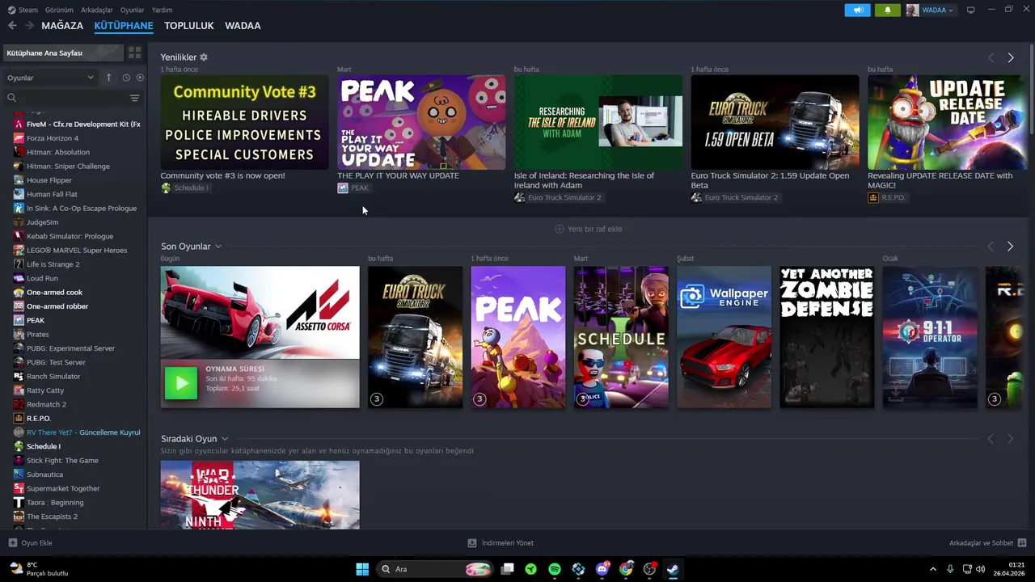Select War Thunder recommended game
Screen dimensions: 1035x582
tap(260, 495)
